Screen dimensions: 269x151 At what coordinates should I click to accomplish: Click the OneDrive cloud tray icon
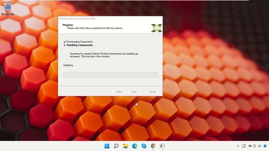(250, 146)
